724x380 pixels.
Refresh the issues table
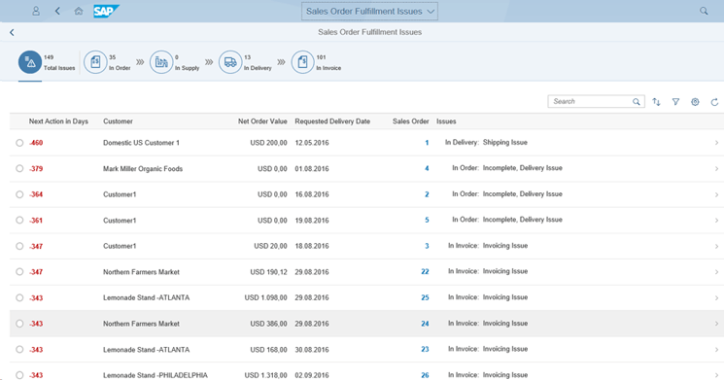[714, 102]
